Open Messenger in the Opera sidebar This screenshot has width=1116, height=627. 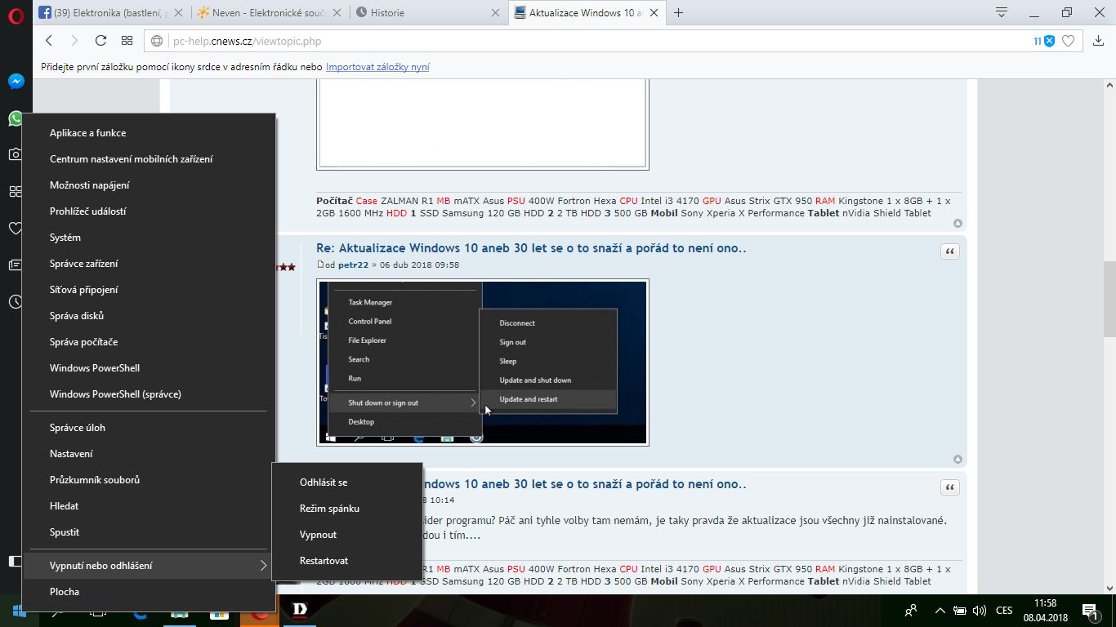(x=16, y=82)
